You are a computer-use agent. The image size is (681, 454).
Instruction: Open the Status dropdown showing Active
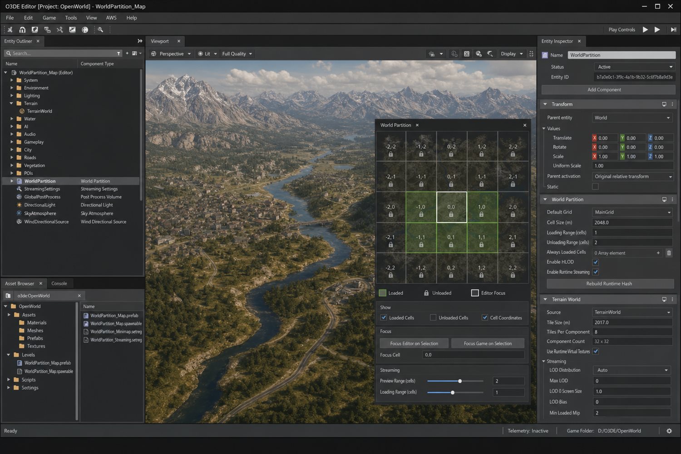click(635, 67)
